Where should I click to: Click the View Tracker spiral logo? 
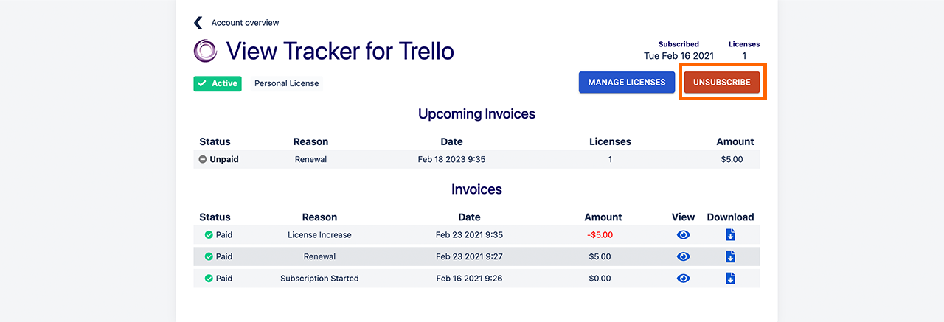tap(205, 51)
